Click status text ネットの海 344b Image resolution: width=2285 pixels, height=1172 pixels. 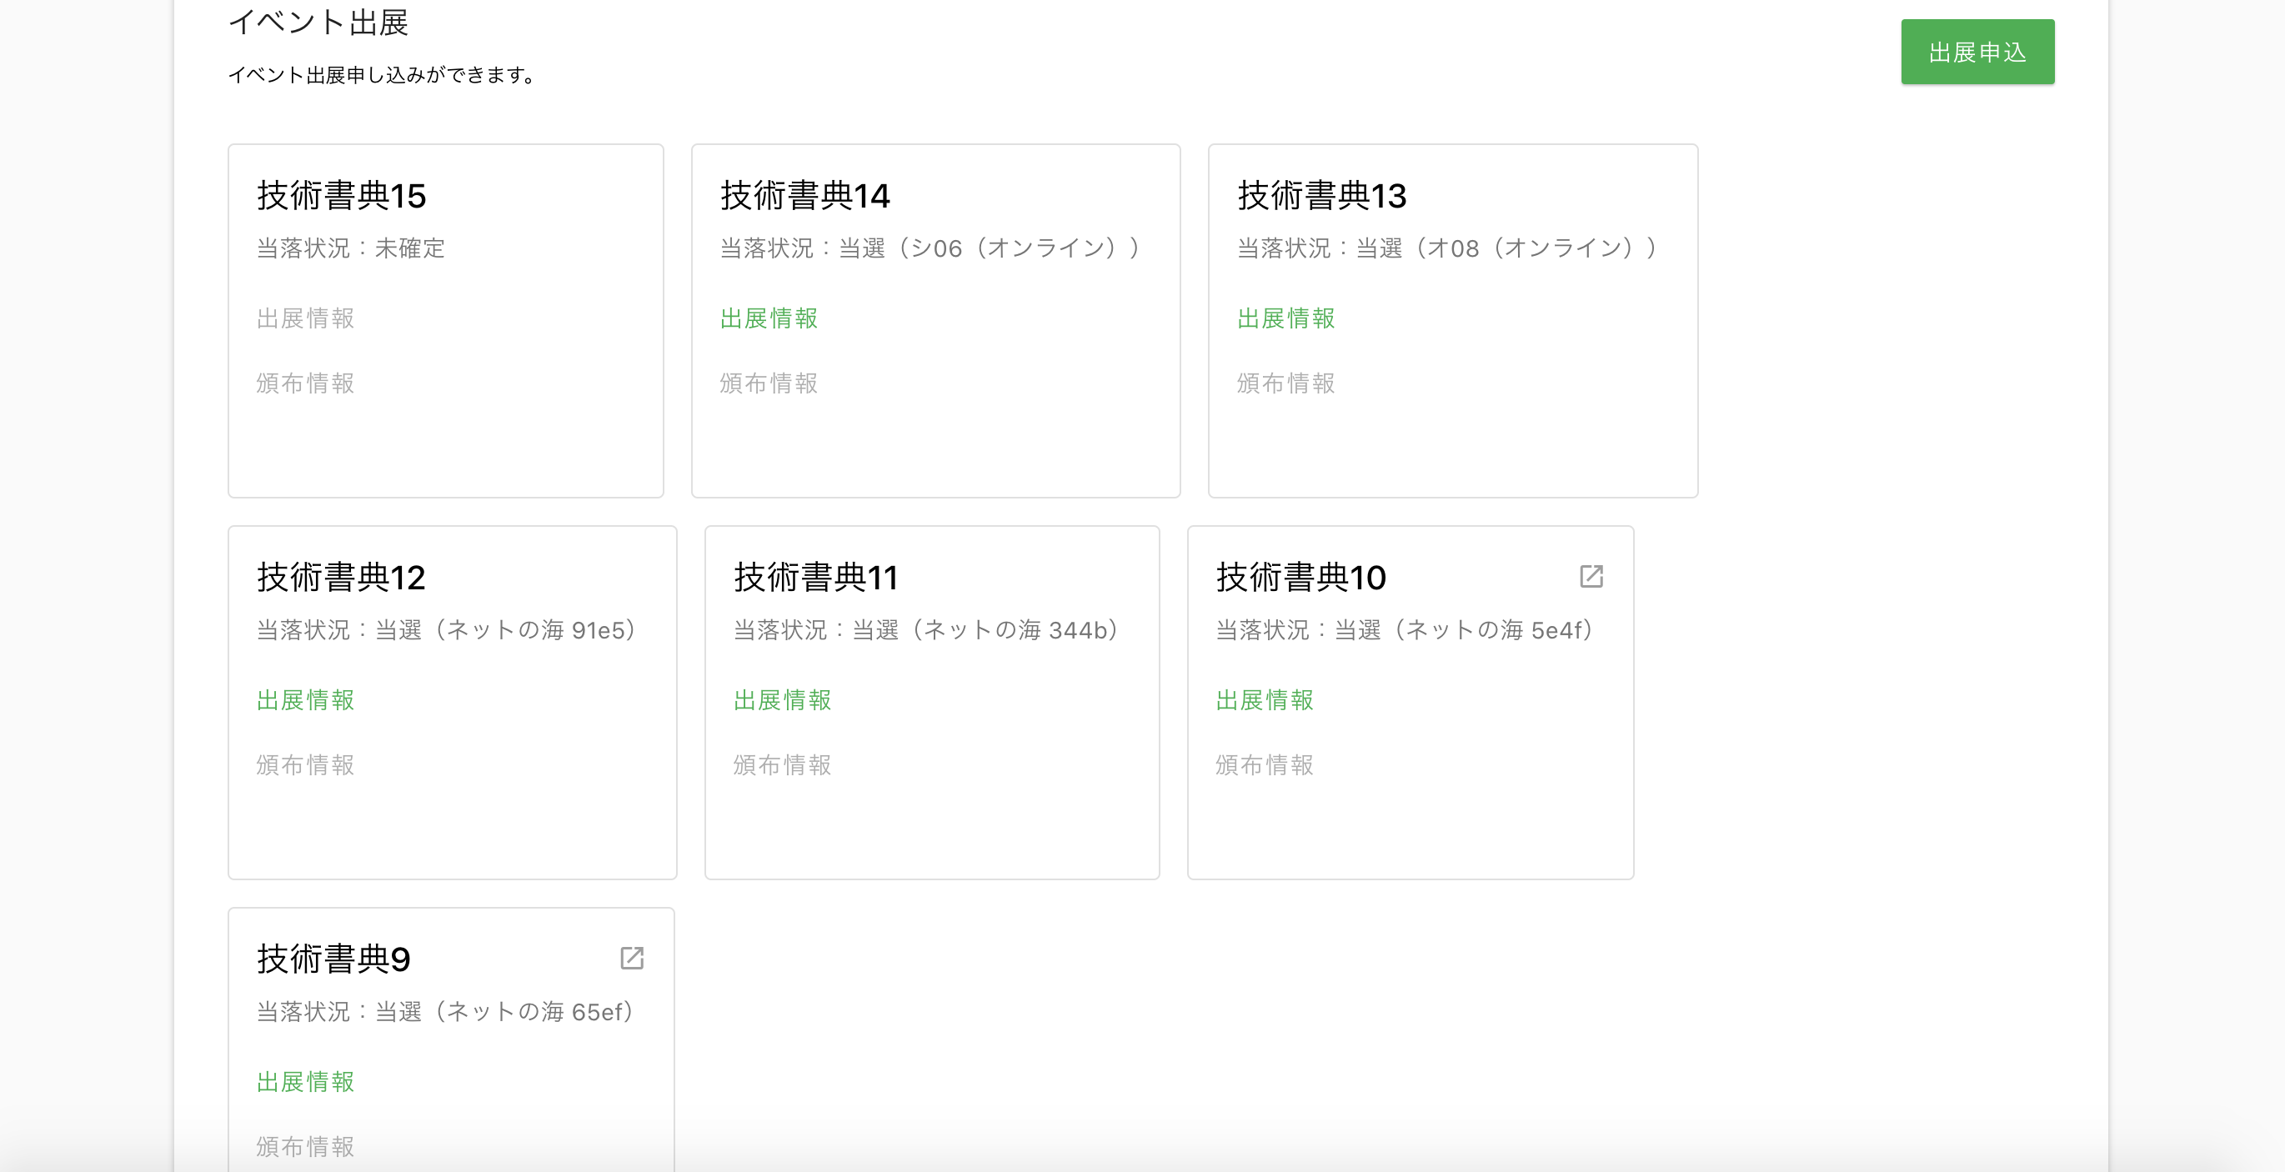pyautogui.click(x=926, y=630)
